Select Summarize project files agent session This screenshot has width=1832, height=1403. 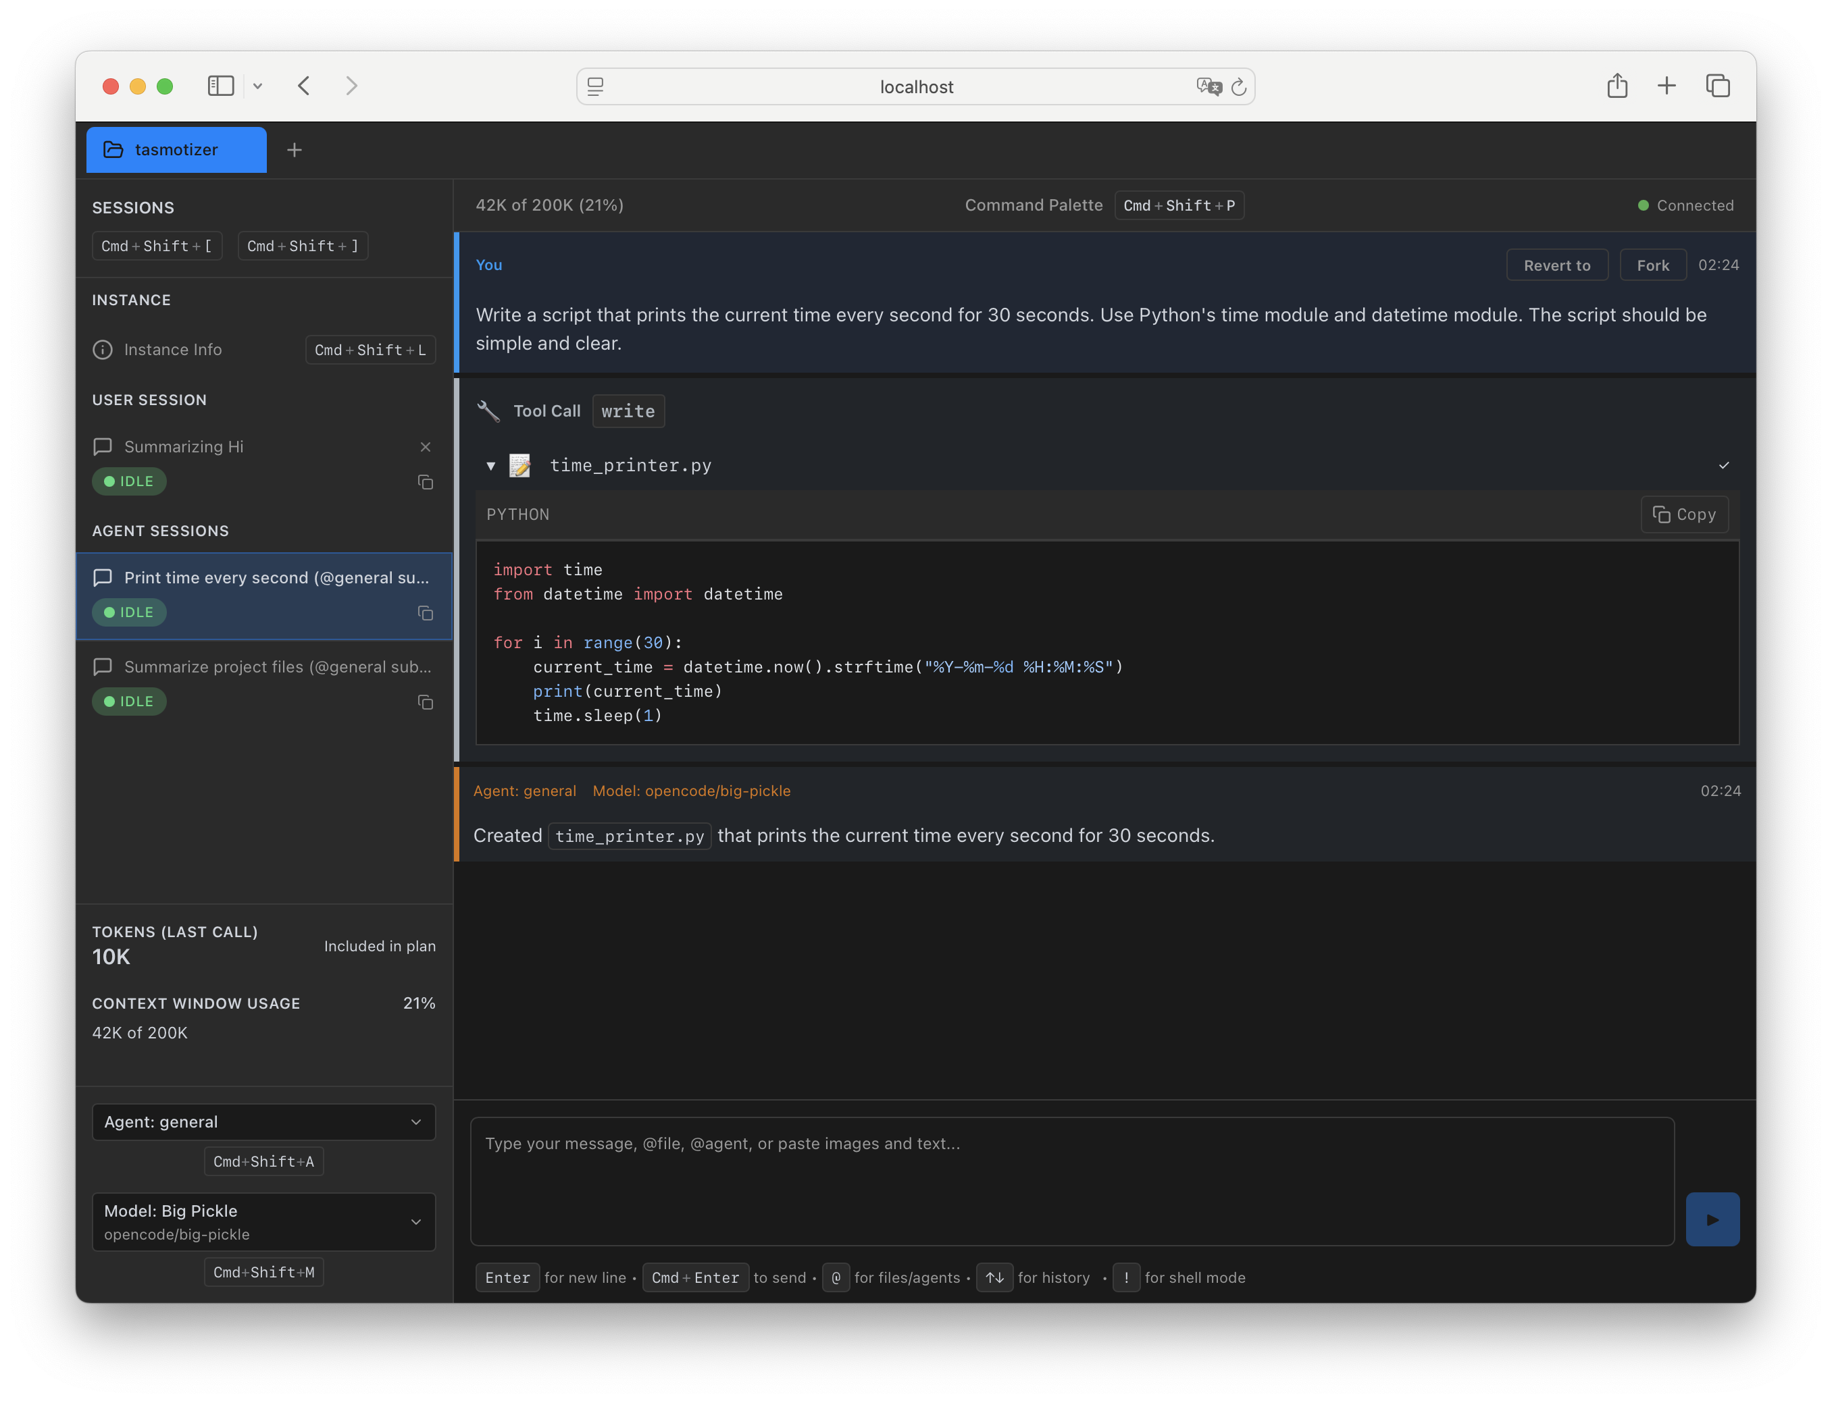click(276, 666)
